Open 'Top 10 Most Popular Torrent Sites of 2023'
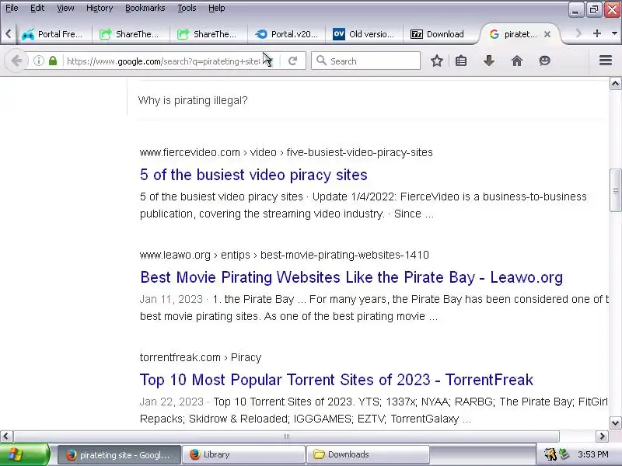 tap(337, 380)
